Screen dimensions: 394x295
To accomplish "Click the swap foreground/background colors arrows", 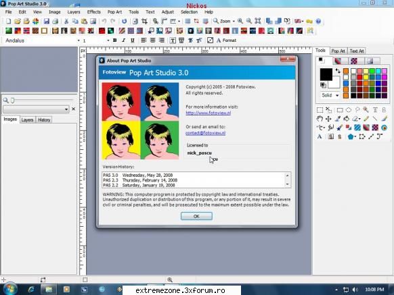I will pyautogui.click(x=338, y=71).
